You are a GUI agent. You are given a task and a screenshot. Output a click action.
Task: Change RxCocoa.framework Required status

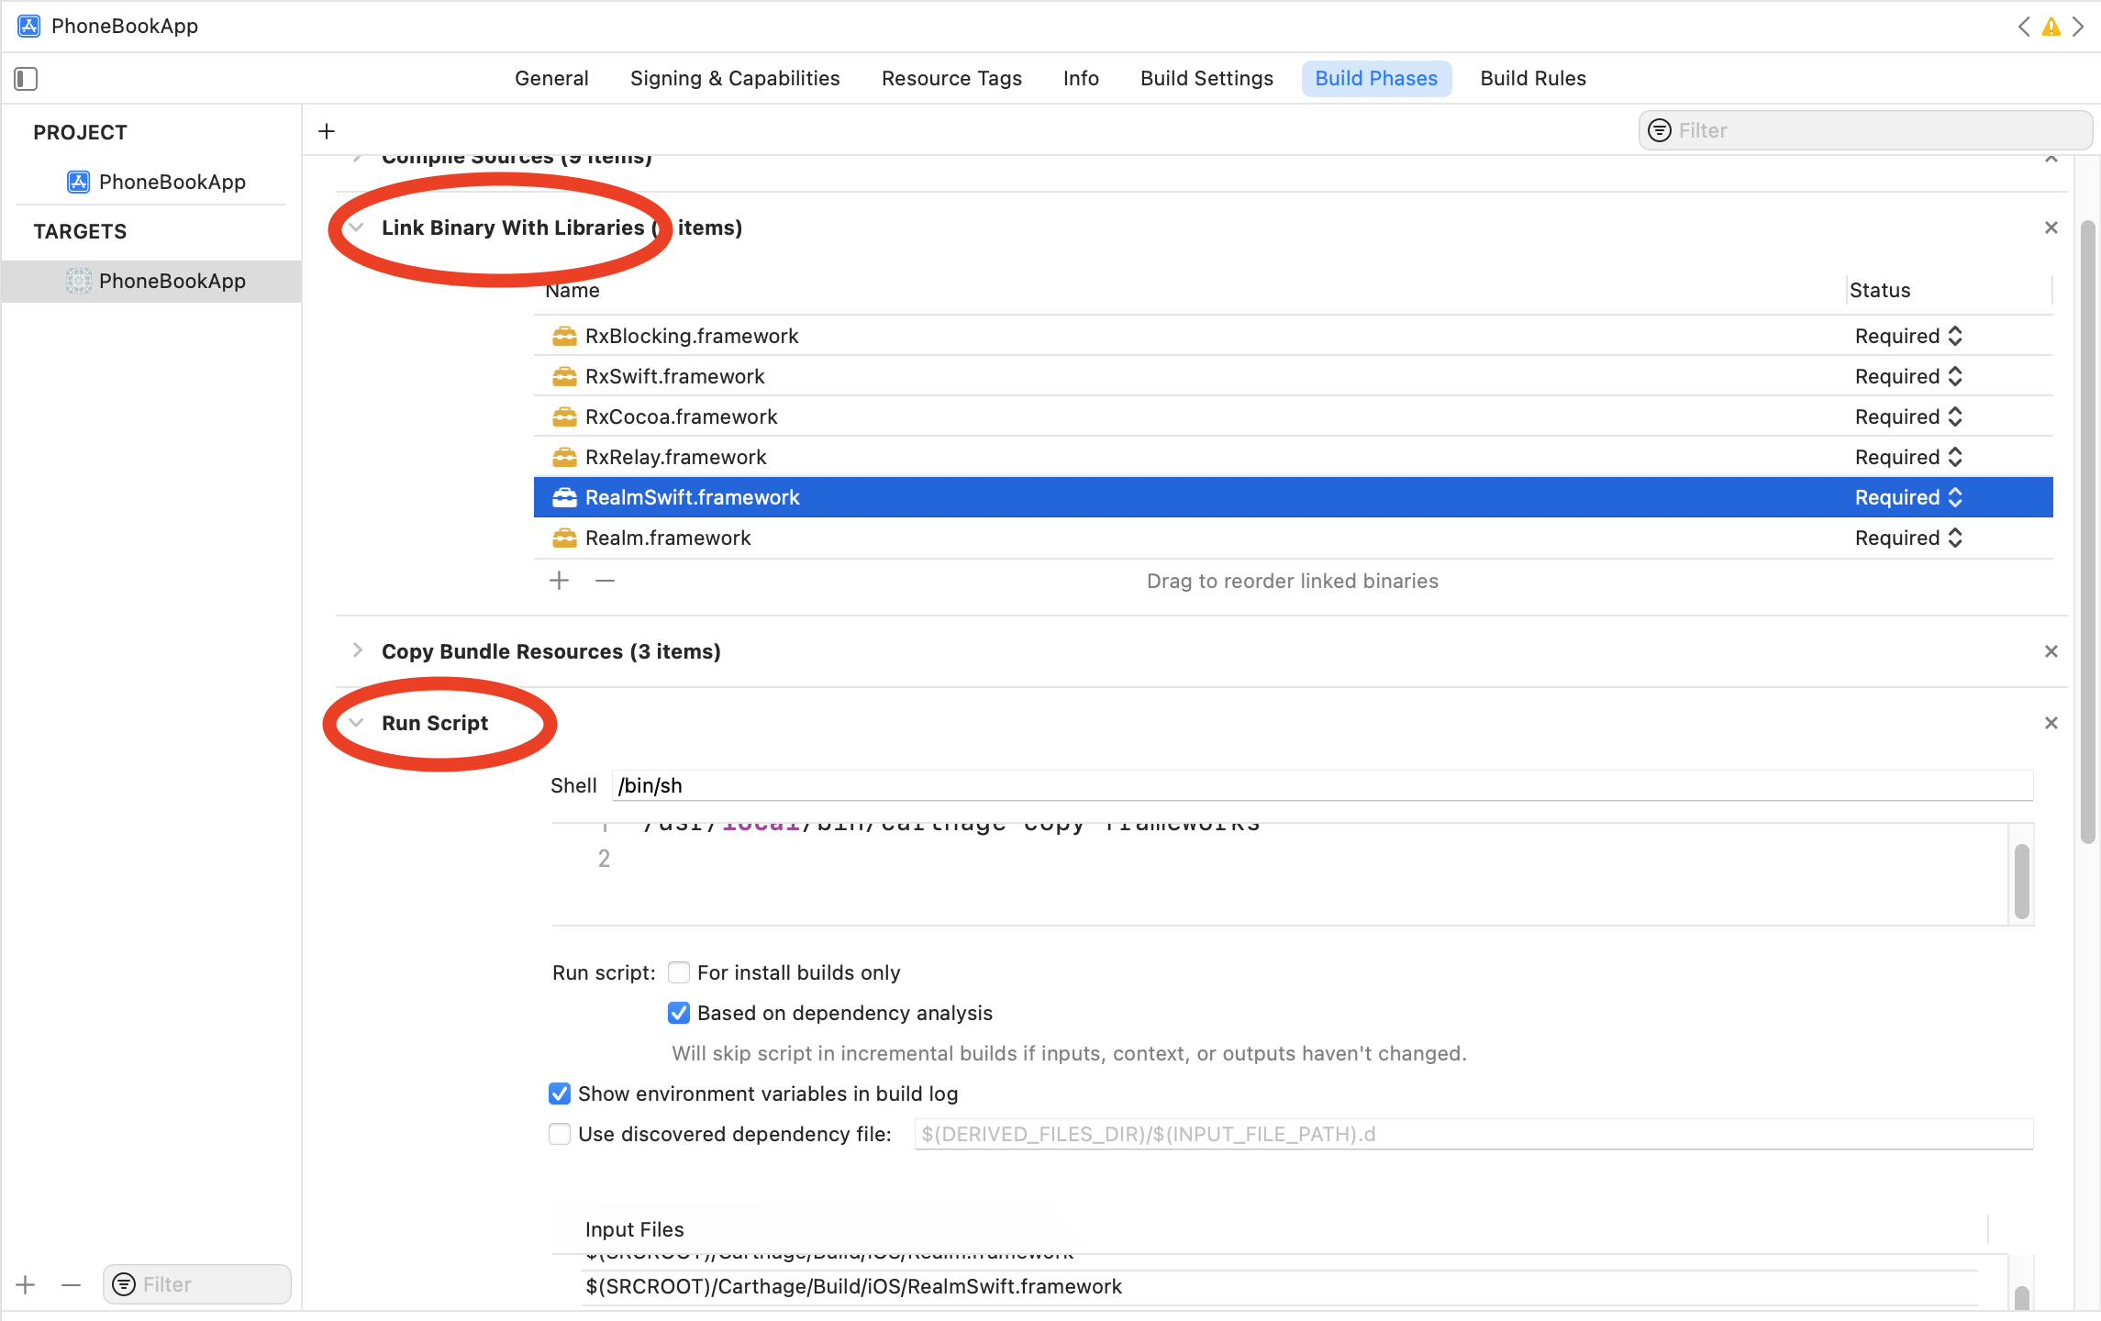pyautogui.click(x=1908, y=416)
